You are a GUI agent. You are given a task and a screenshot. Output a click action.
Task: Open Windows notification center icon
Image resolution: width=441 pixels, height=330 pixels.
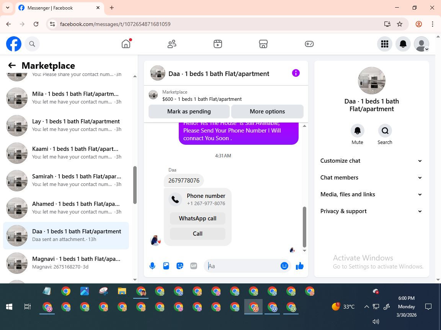coord(428,306)
